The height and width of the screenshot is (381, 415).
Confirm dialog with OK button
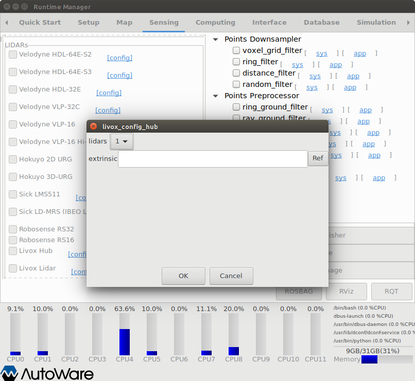(x=183, y=276)
